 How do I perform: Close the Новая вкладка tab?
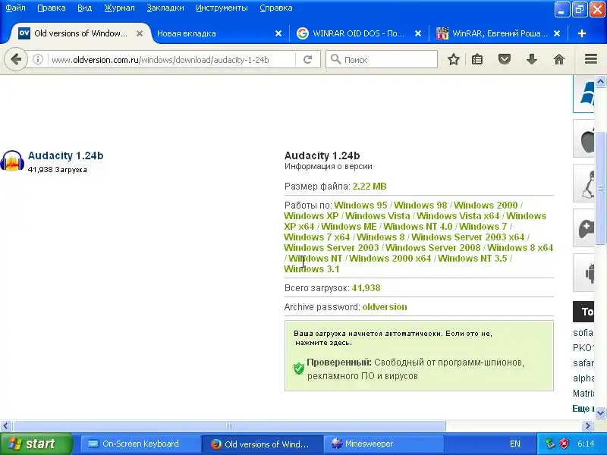coord(278,33)
